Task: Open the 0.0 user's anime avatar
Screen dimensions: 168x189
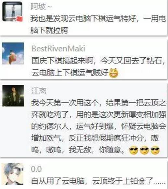Action: point(13,174)
